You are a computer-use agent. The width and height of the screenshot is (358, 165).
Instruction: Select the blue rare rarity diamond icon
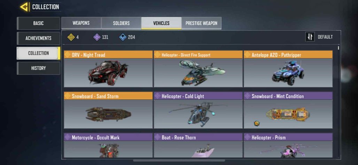(x=123, y=37)
